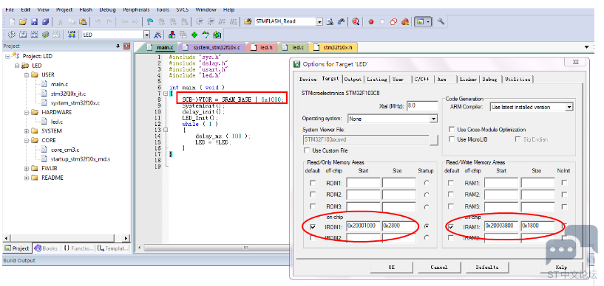Switch to the Books panel tab
This screenshot has width=604, height=286.
point(46,248)
